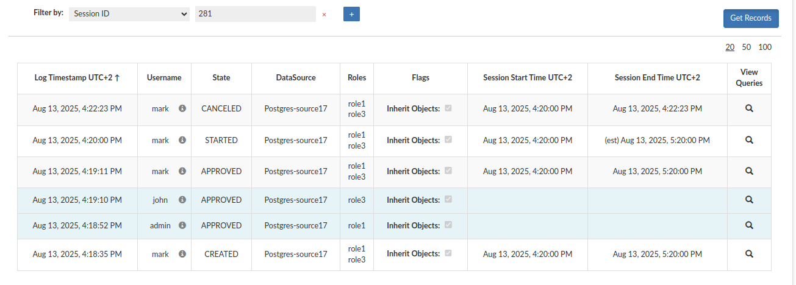
Task: Open query view for john's APPROVED row
Action: coord(749,199)
